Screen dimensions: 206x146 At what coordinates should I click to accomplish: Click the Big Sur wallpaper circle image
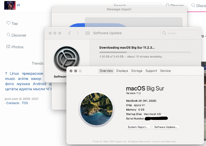[97, 109]
